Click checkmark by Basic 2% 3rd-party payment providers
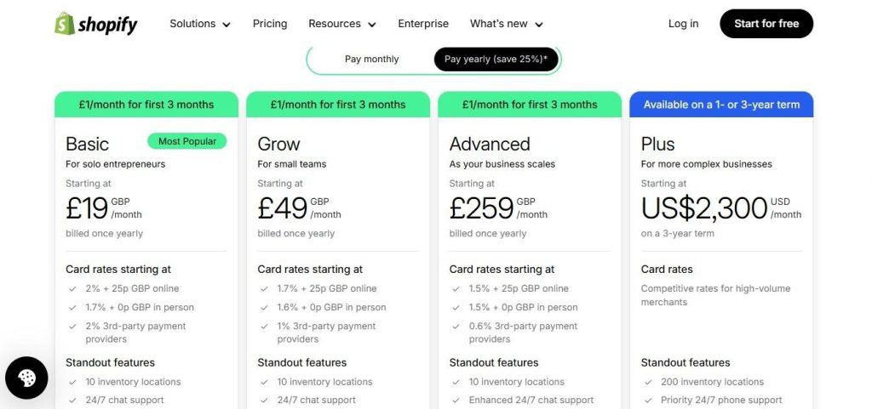The height and width of the screenshot is (409, 872). (73, 327)
